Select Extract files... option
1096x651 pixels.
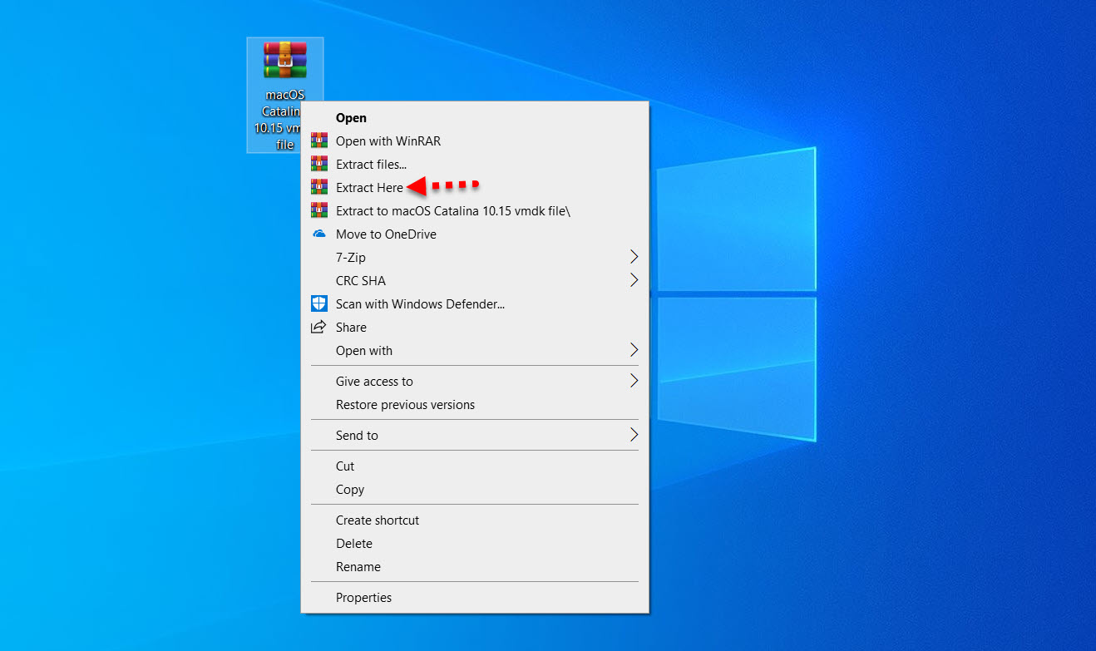tap(474, 165)
